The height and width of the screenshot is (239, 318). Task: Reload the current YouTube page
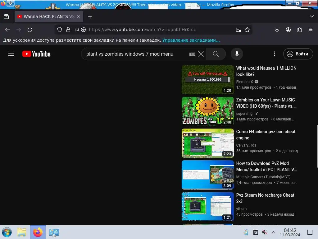[x=30, y=30]
